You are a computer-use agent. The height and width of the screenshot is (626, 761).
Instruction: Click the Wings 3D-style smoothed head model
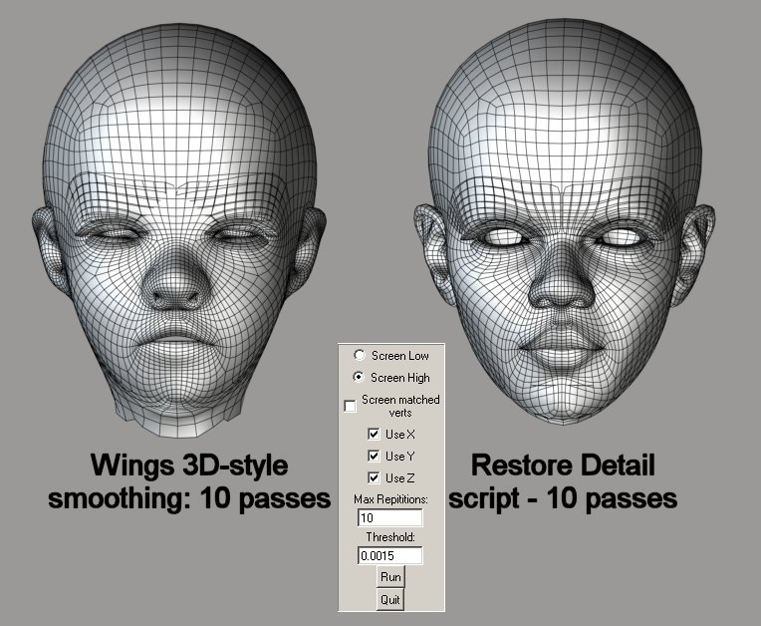[x=178, y=231]
